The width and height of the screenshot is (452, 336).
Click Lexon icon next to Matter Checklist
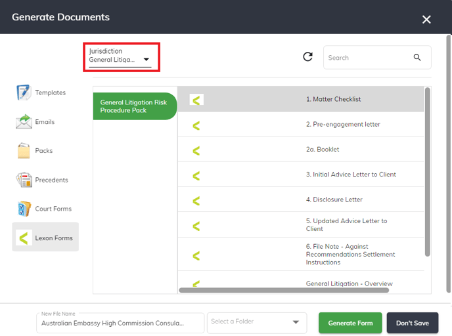click(196, 100)
